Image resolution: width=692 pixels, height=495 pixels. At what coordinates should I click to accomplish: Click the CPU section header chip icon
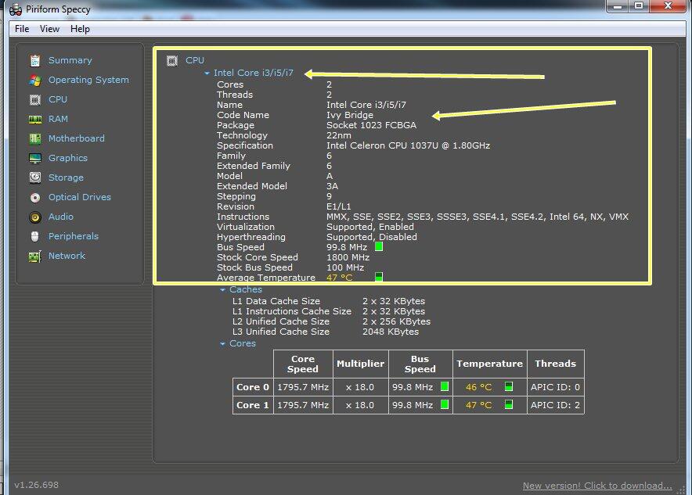[x=172, y=60]
